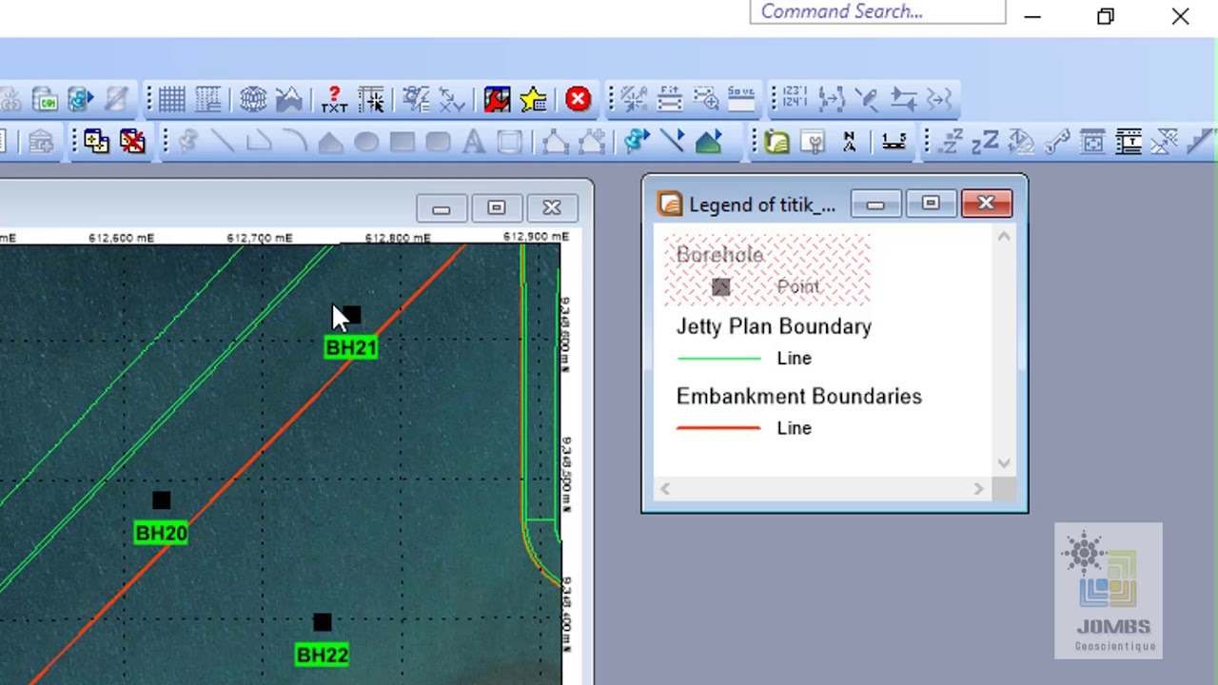Close the Legend of titik window

pyautogui.click(x=986, y=204)
